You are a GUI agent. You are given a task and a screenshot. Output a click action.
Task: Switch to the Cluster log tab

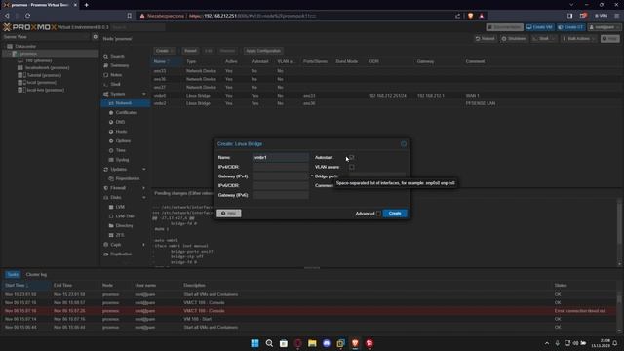coord(36,275)
